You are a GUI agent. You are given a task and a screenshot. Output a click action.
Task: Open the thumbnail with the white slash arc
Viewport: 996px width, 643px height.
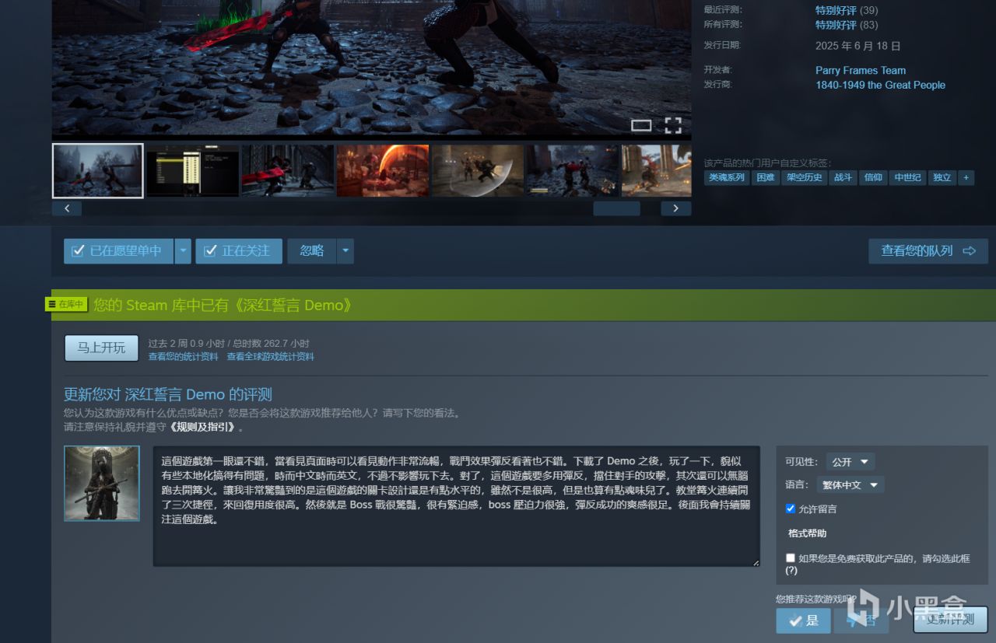(x=478, y=170)
